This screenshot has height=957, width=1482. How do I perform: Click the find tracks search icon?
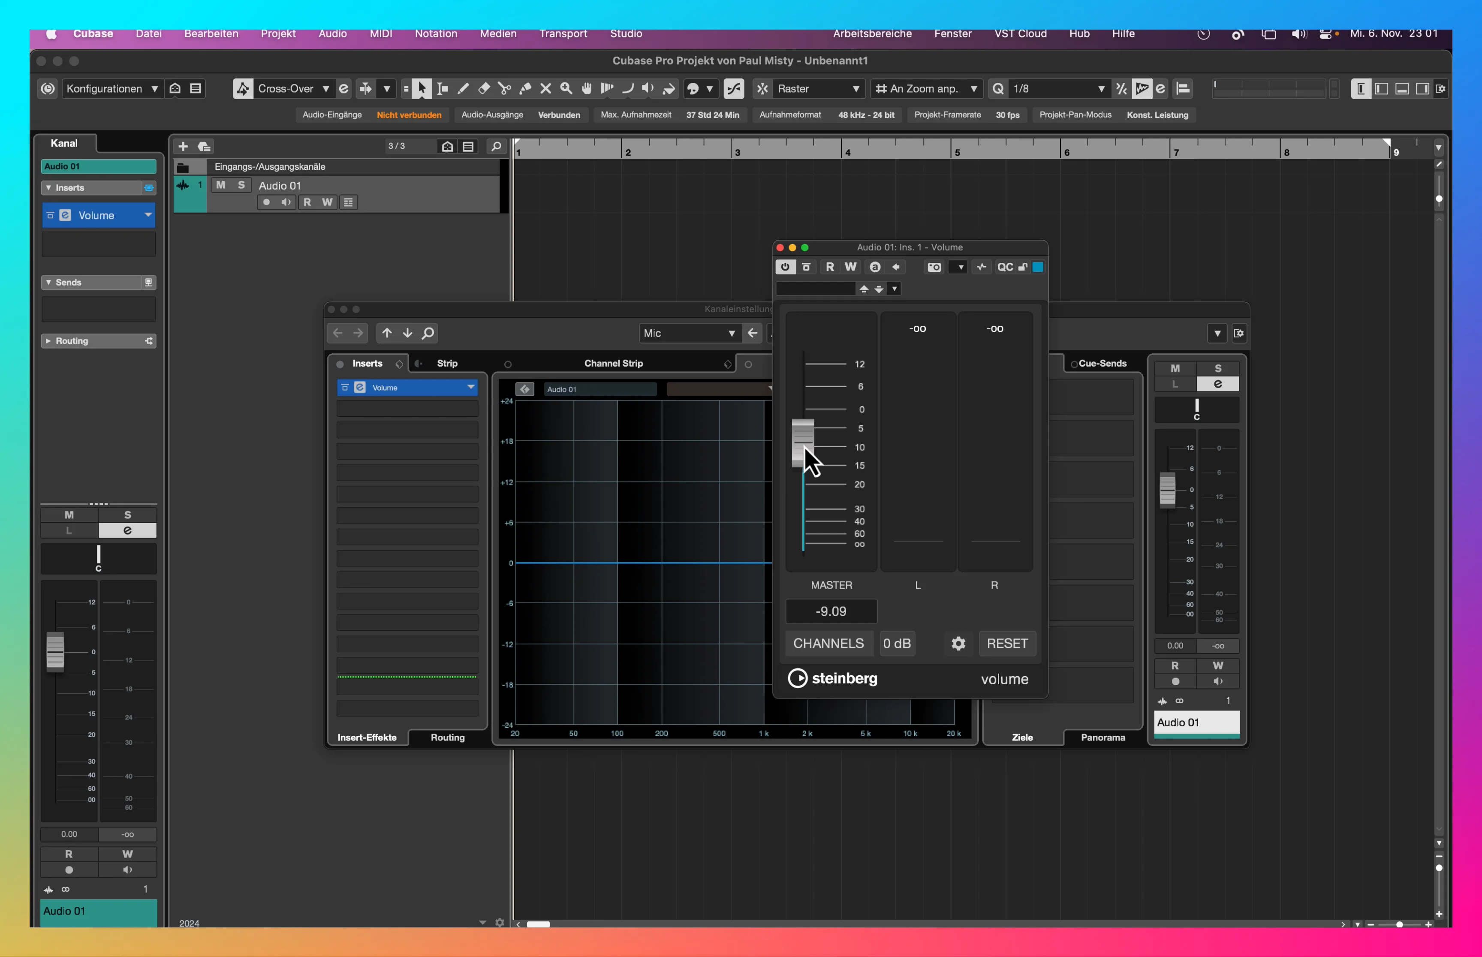click(x=496, y=147)
